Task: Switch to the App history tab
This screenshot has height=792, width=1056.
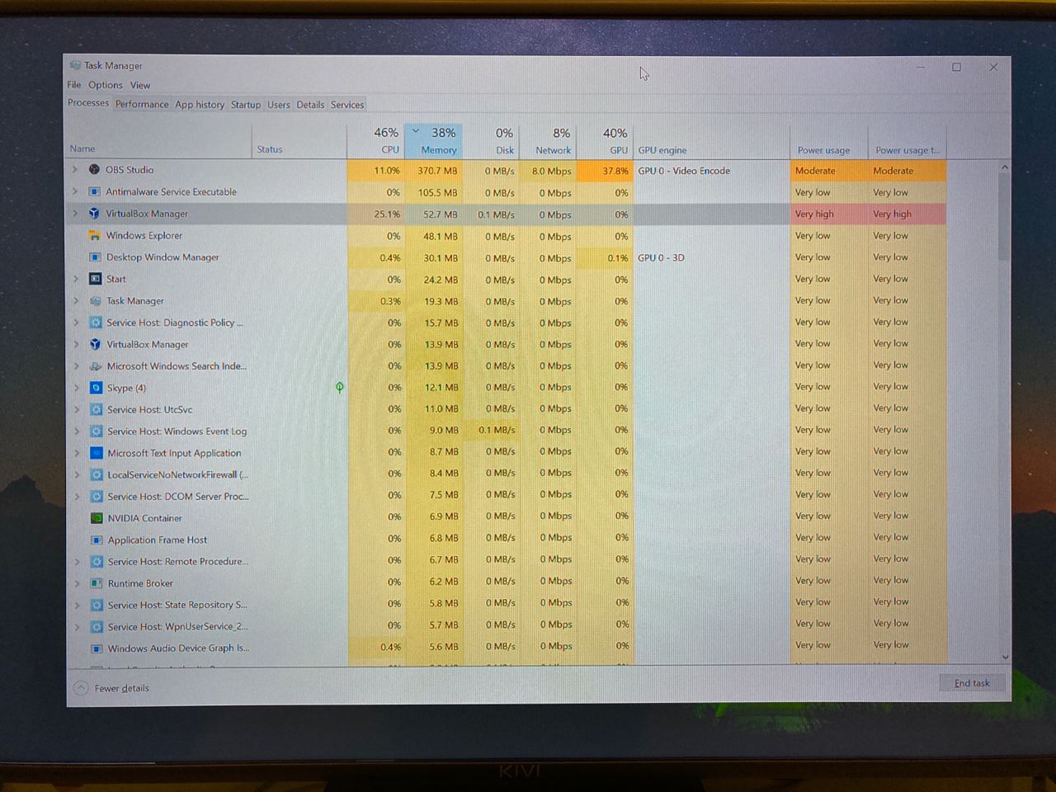Action: pos(200,105)
